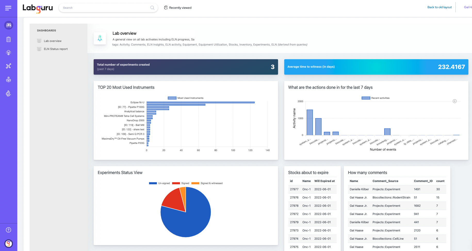Click the molecule workflow icon in sidebar

point(9,66)
